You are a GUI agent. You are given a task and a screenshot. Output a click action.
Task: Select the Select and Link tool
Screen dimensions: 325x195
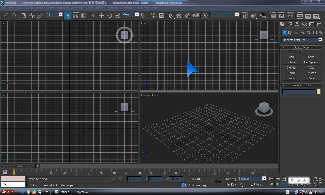(x=24, y=15)
